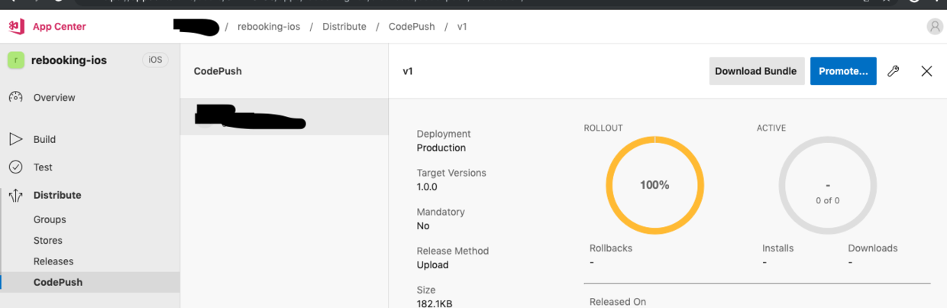Click the Installs label
Viewport: 947px width, 308px height.
click(778, 248)
